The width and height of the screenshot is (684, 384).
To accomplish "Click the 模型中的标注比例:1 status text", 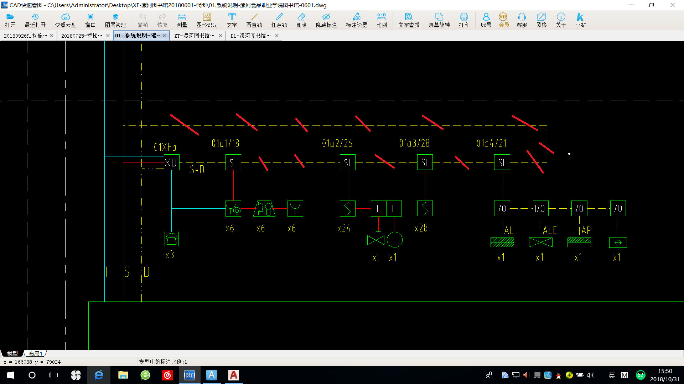I will (163, 362).
